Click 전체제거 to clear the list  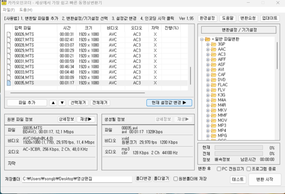point(100,103)
